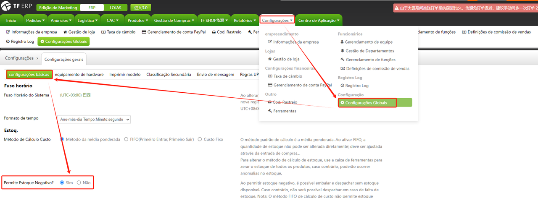Screen dimensions: 538x198
Task: Open the Relatórios dropdown menu
Action: (x=245, y=20)
